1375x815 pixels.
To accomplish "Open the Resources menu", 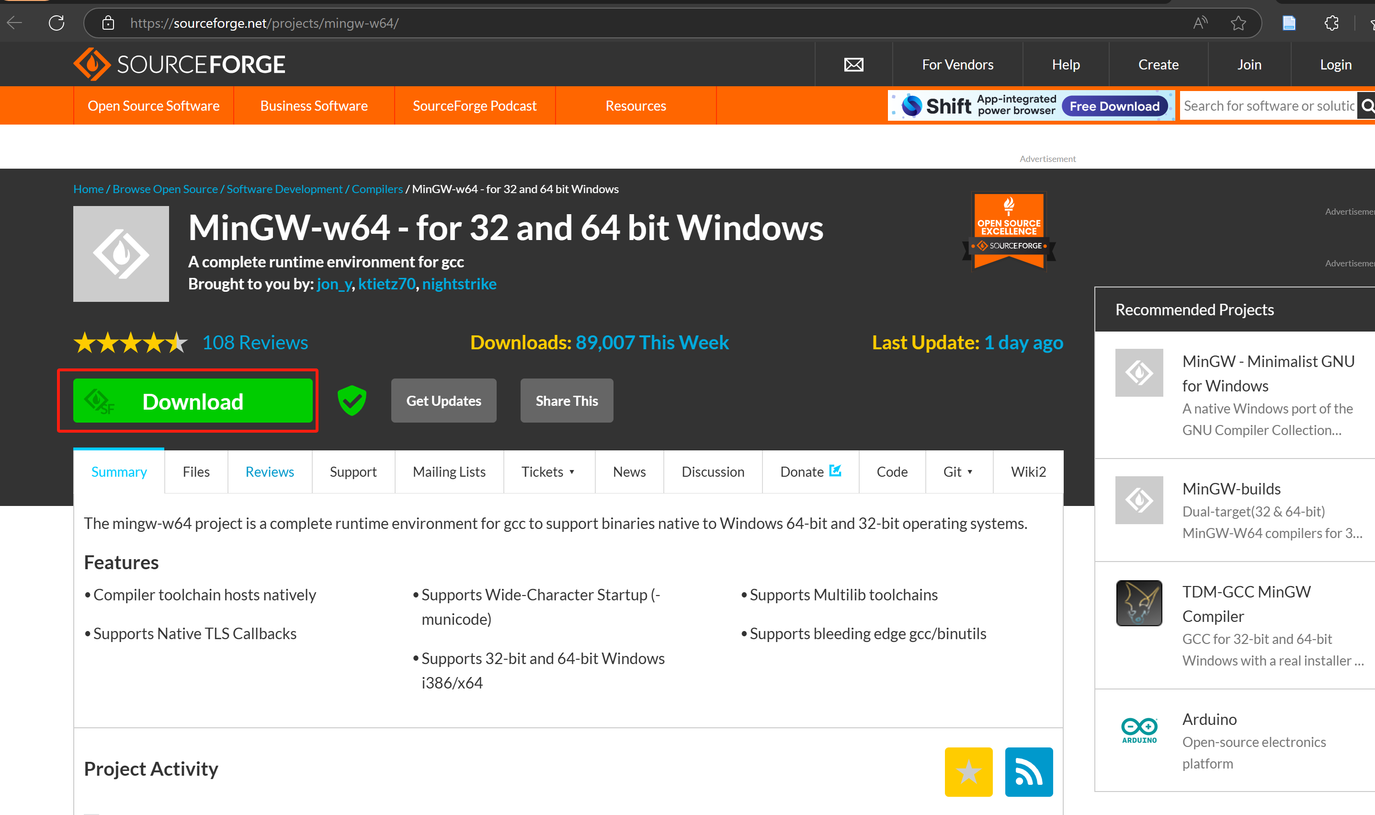I will (x=636, y=105).
